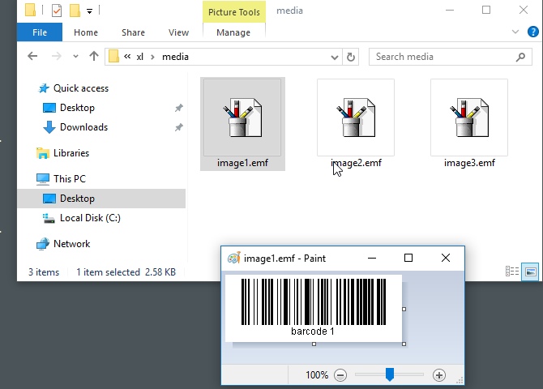Click the search magnifier icon
The width and height of the screenshot is (543, 389).
[x=520, y=57]
